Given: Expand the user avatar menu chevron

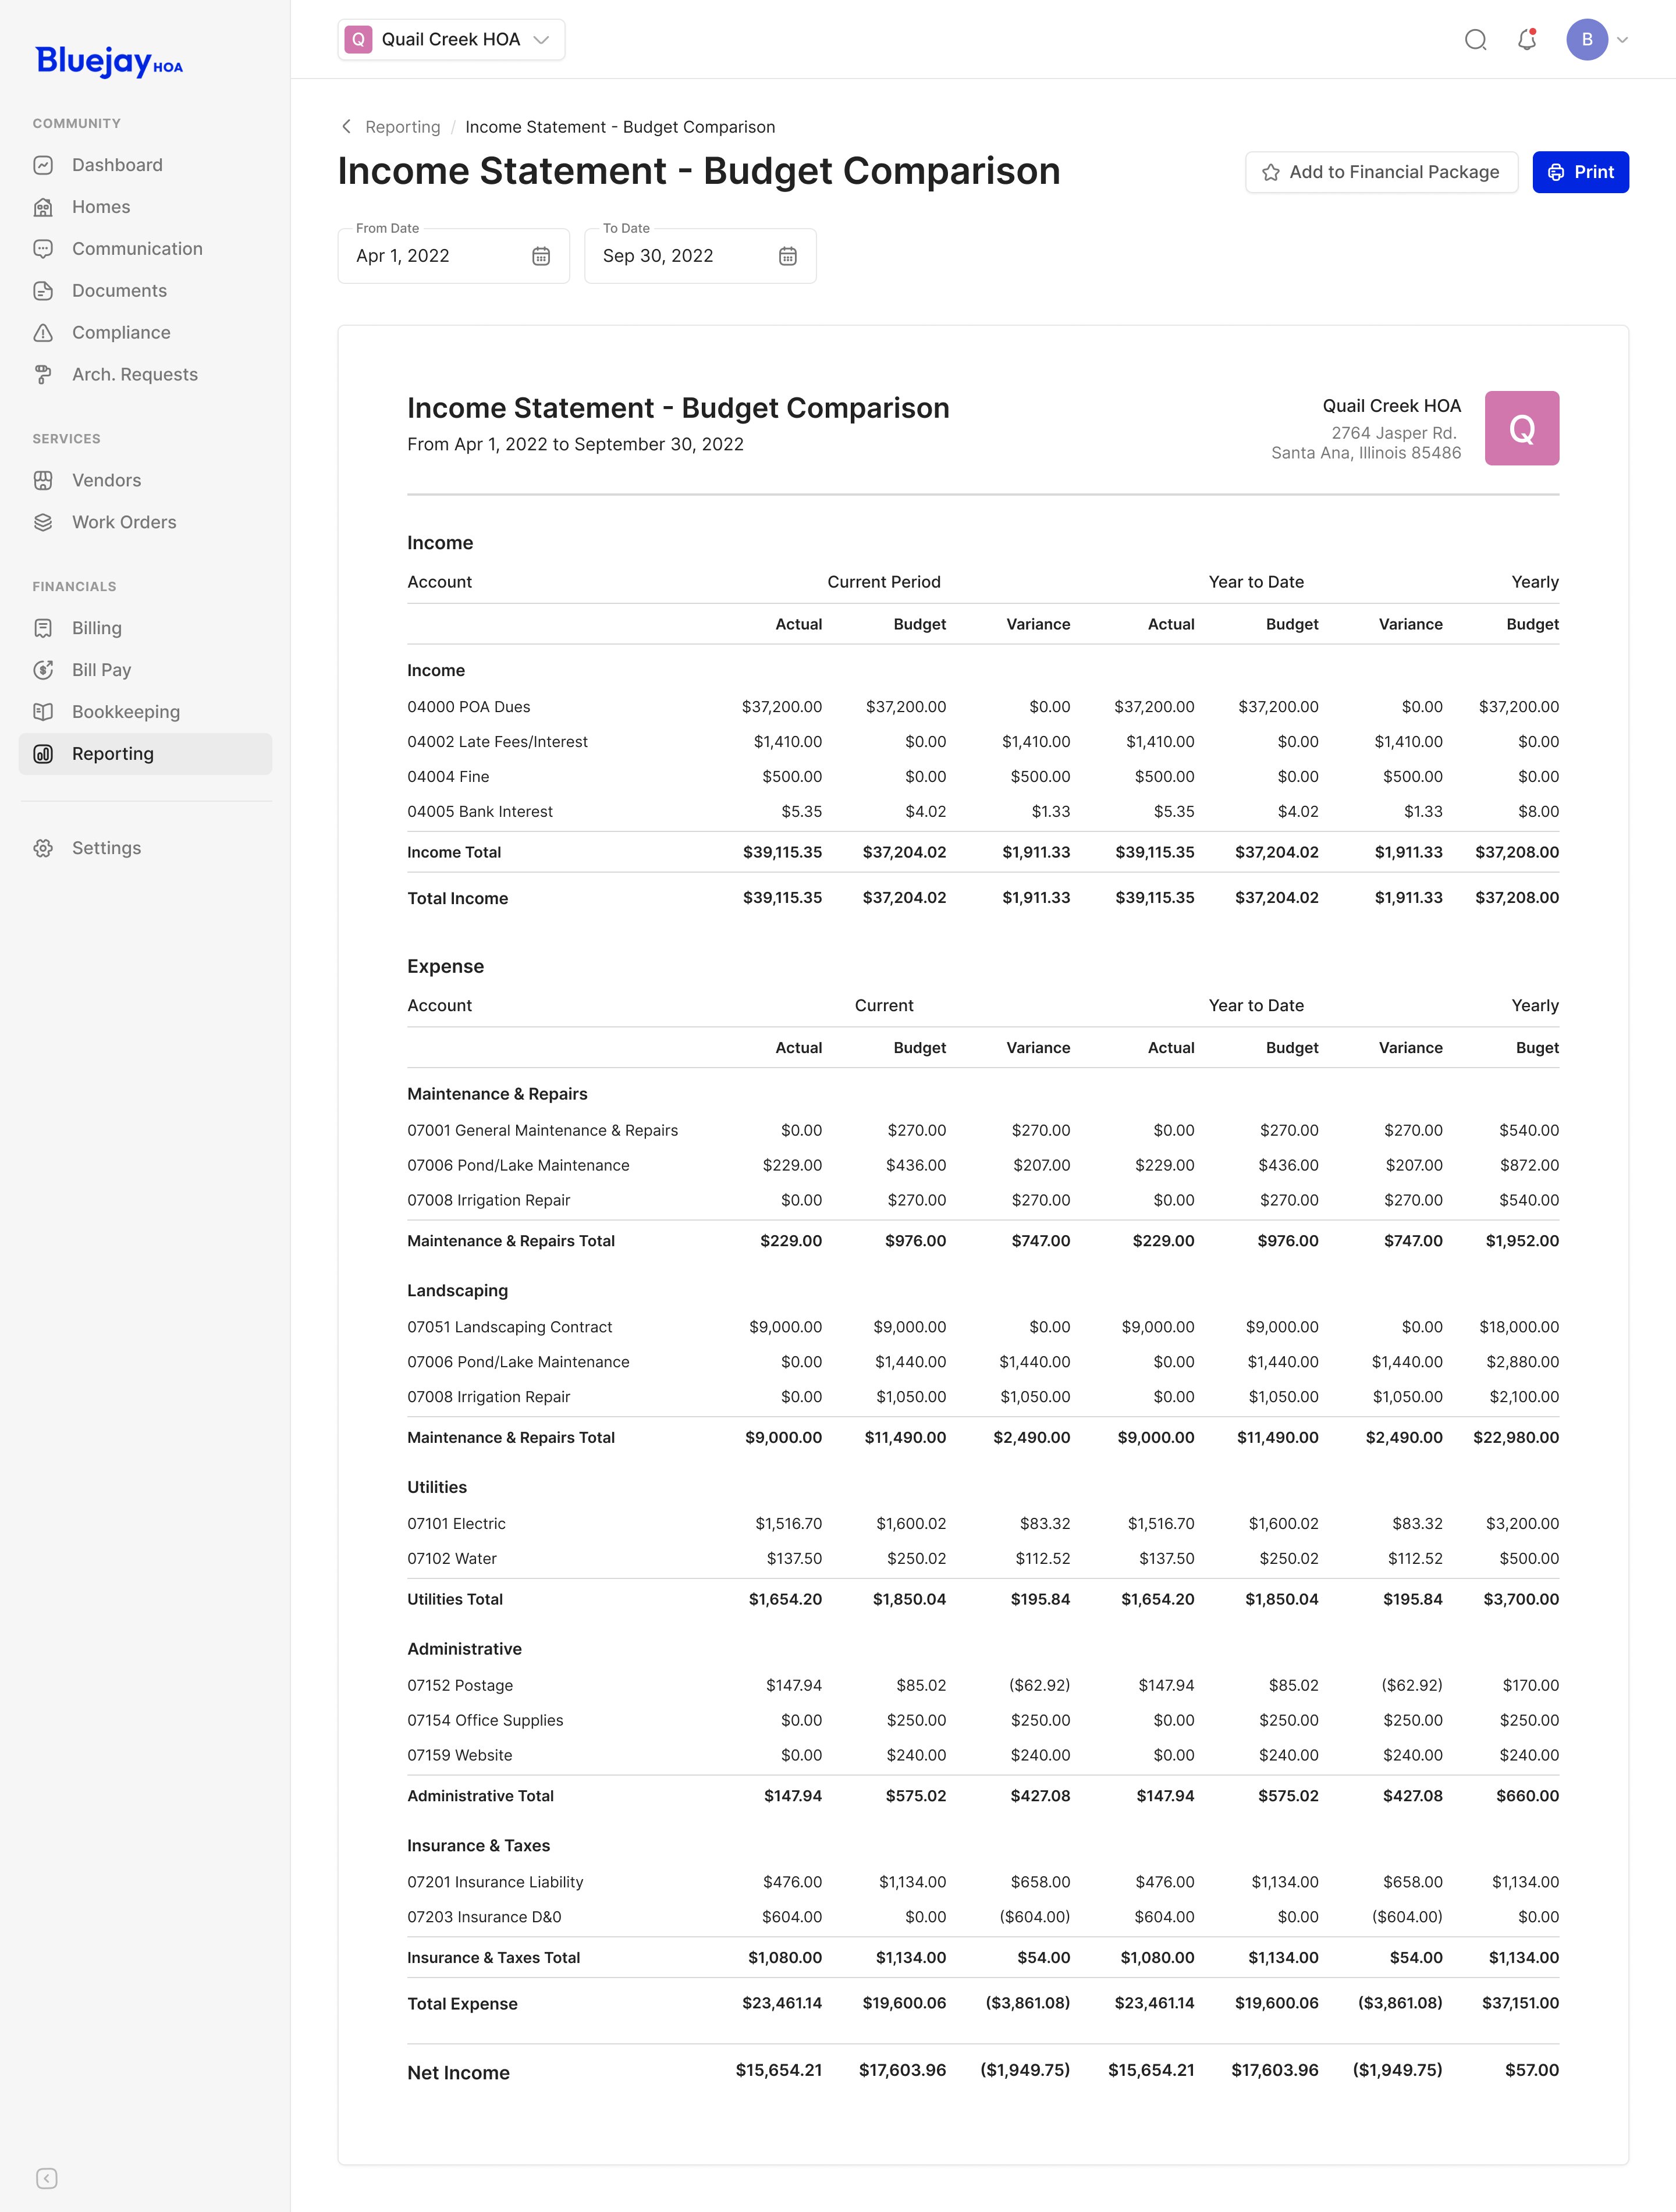Looking at the screenshot, I should 1622,40.
